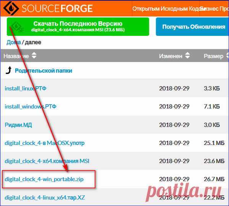229x206 pixels.
Task: Go to the Дома breadcrumb link
Action: (14, 42)
